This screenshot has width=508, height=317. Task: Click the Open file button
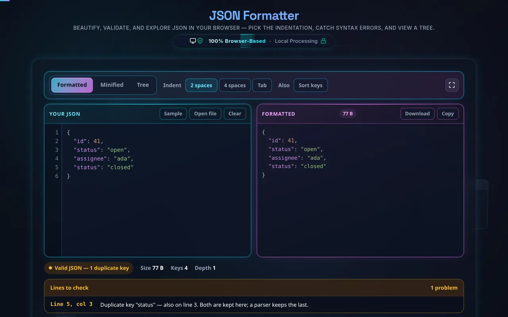tap(205, 114)
